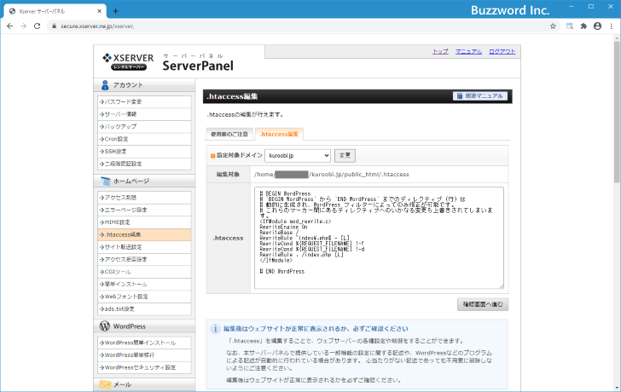Click the browser forward arrow
The height and width of the screenshot is (392, 621).
coord(23,26)
